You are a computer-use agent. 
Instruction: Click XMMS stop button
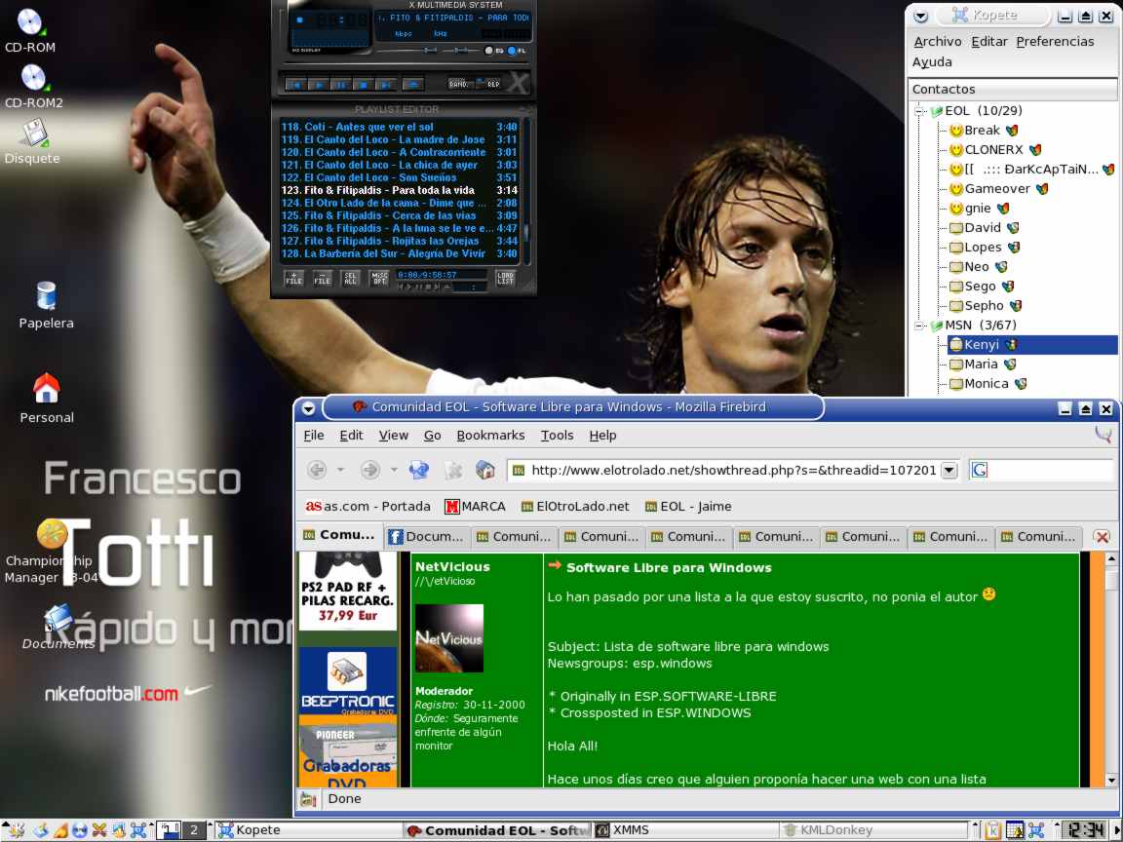tap(363, 85)
